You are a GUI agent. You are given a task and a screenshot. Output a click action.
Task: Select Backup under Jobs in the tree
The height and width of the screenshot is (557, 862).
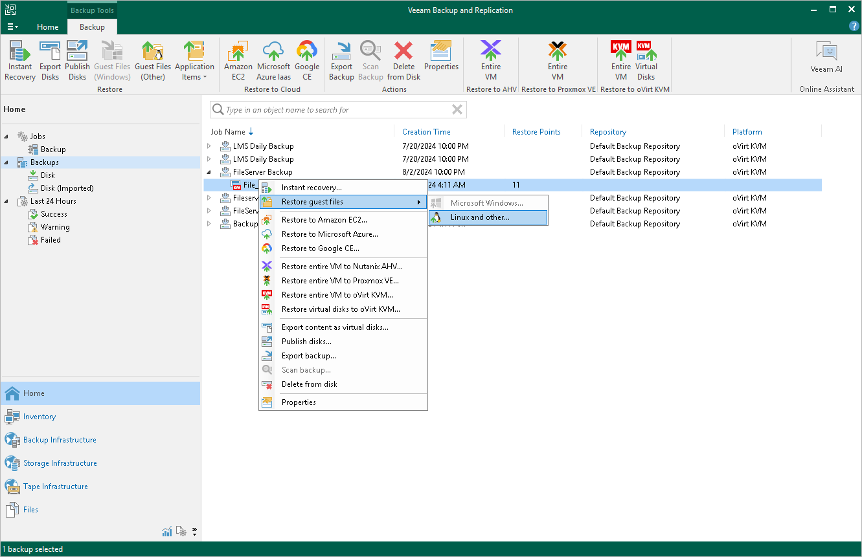[53, 149]
